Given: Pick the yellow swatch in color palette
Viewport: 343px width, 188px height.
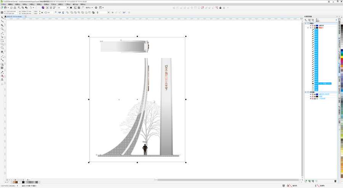Looking at the screenshot, I should point(342,57).
